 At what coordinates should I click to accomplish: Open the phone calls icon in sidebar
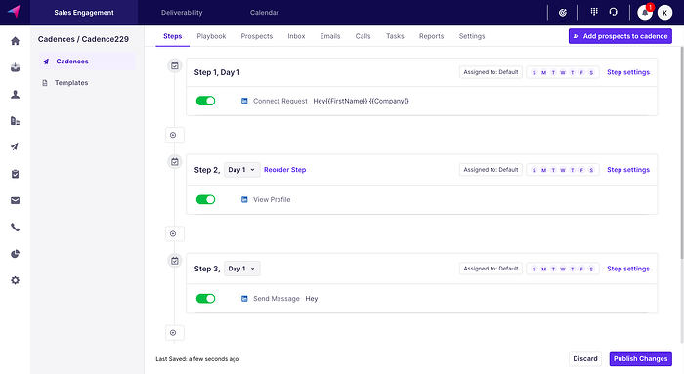16,228
